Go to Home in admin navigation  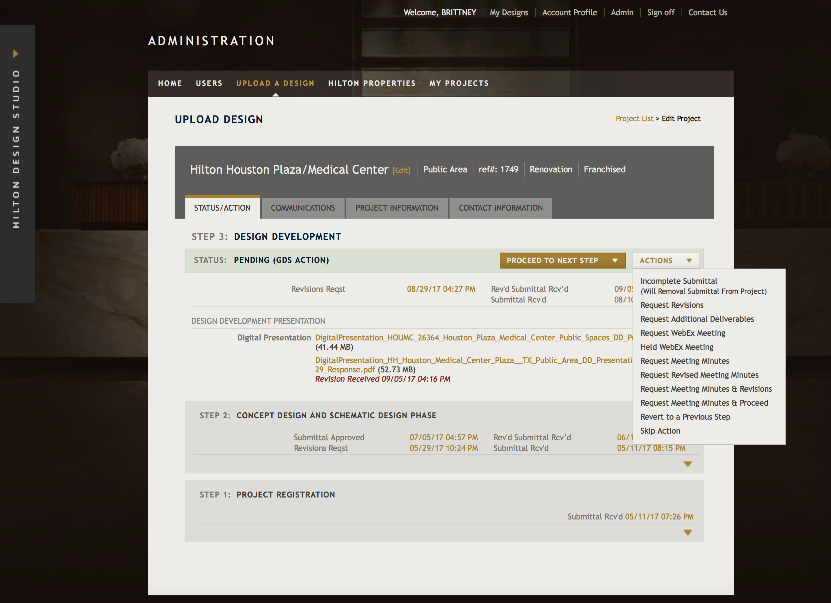pyautogui.click(x=170, y=83)
